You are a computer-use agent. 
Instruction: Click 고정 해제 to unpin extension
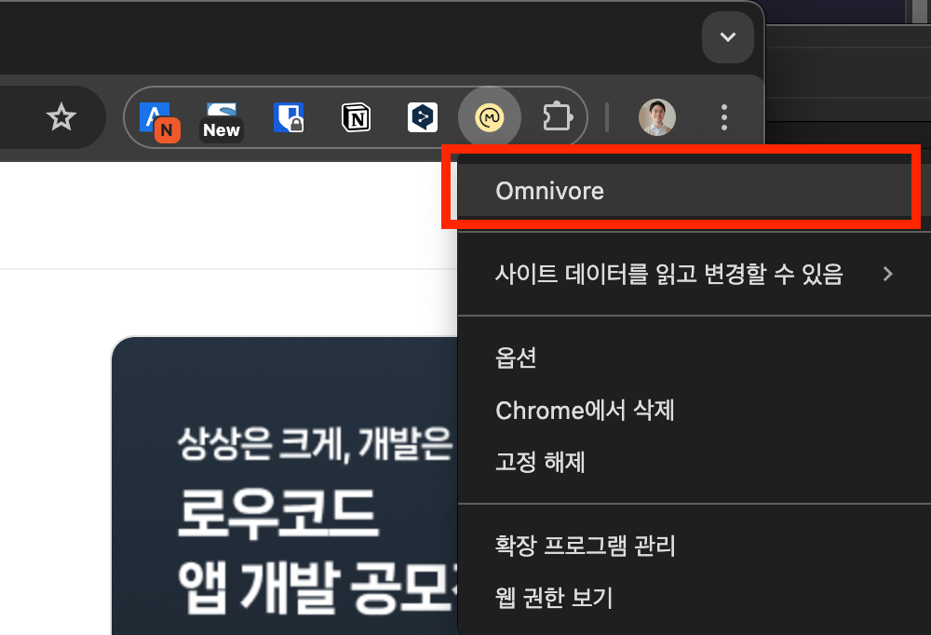coord(695,462)
